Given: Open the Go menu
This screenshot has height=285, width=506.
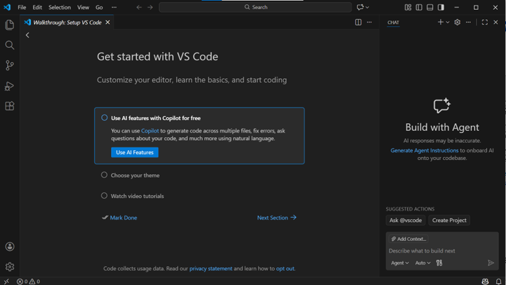Looking at the screenshot, I should (x=99, y=7).
